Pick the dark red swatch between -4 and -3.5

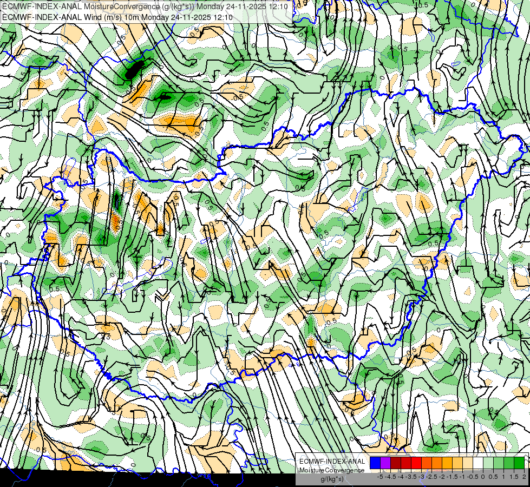coord(406,463)
